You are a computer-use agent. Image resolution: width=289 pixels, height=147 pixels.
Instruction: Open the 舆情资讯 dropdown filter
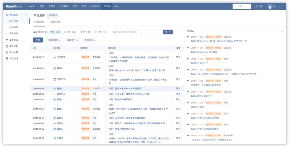(x=90, y=40)
